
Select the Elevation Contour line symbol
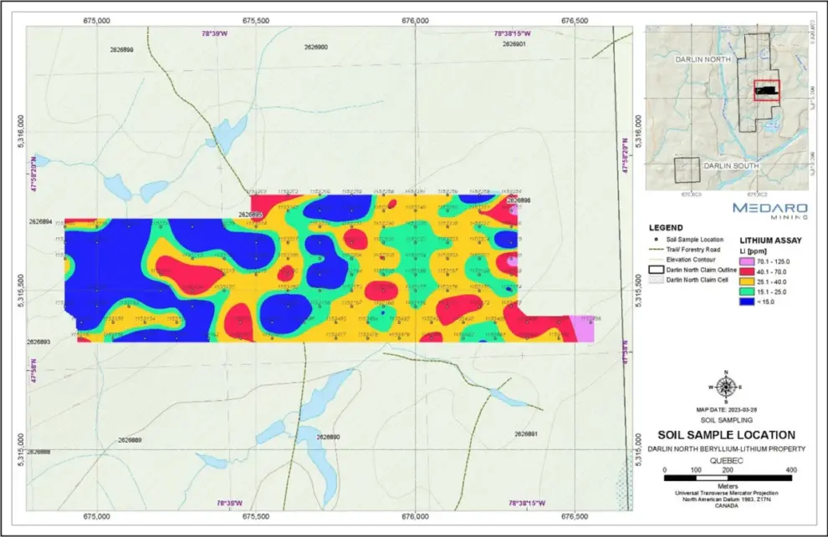click(656, 260)
